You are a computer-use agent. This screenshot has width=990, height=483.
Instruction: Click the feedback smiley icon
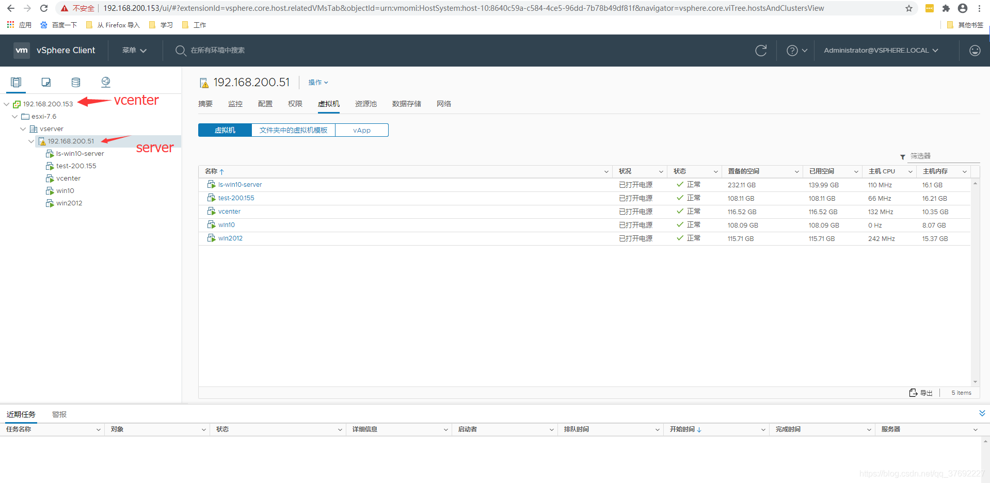[975, 50]
